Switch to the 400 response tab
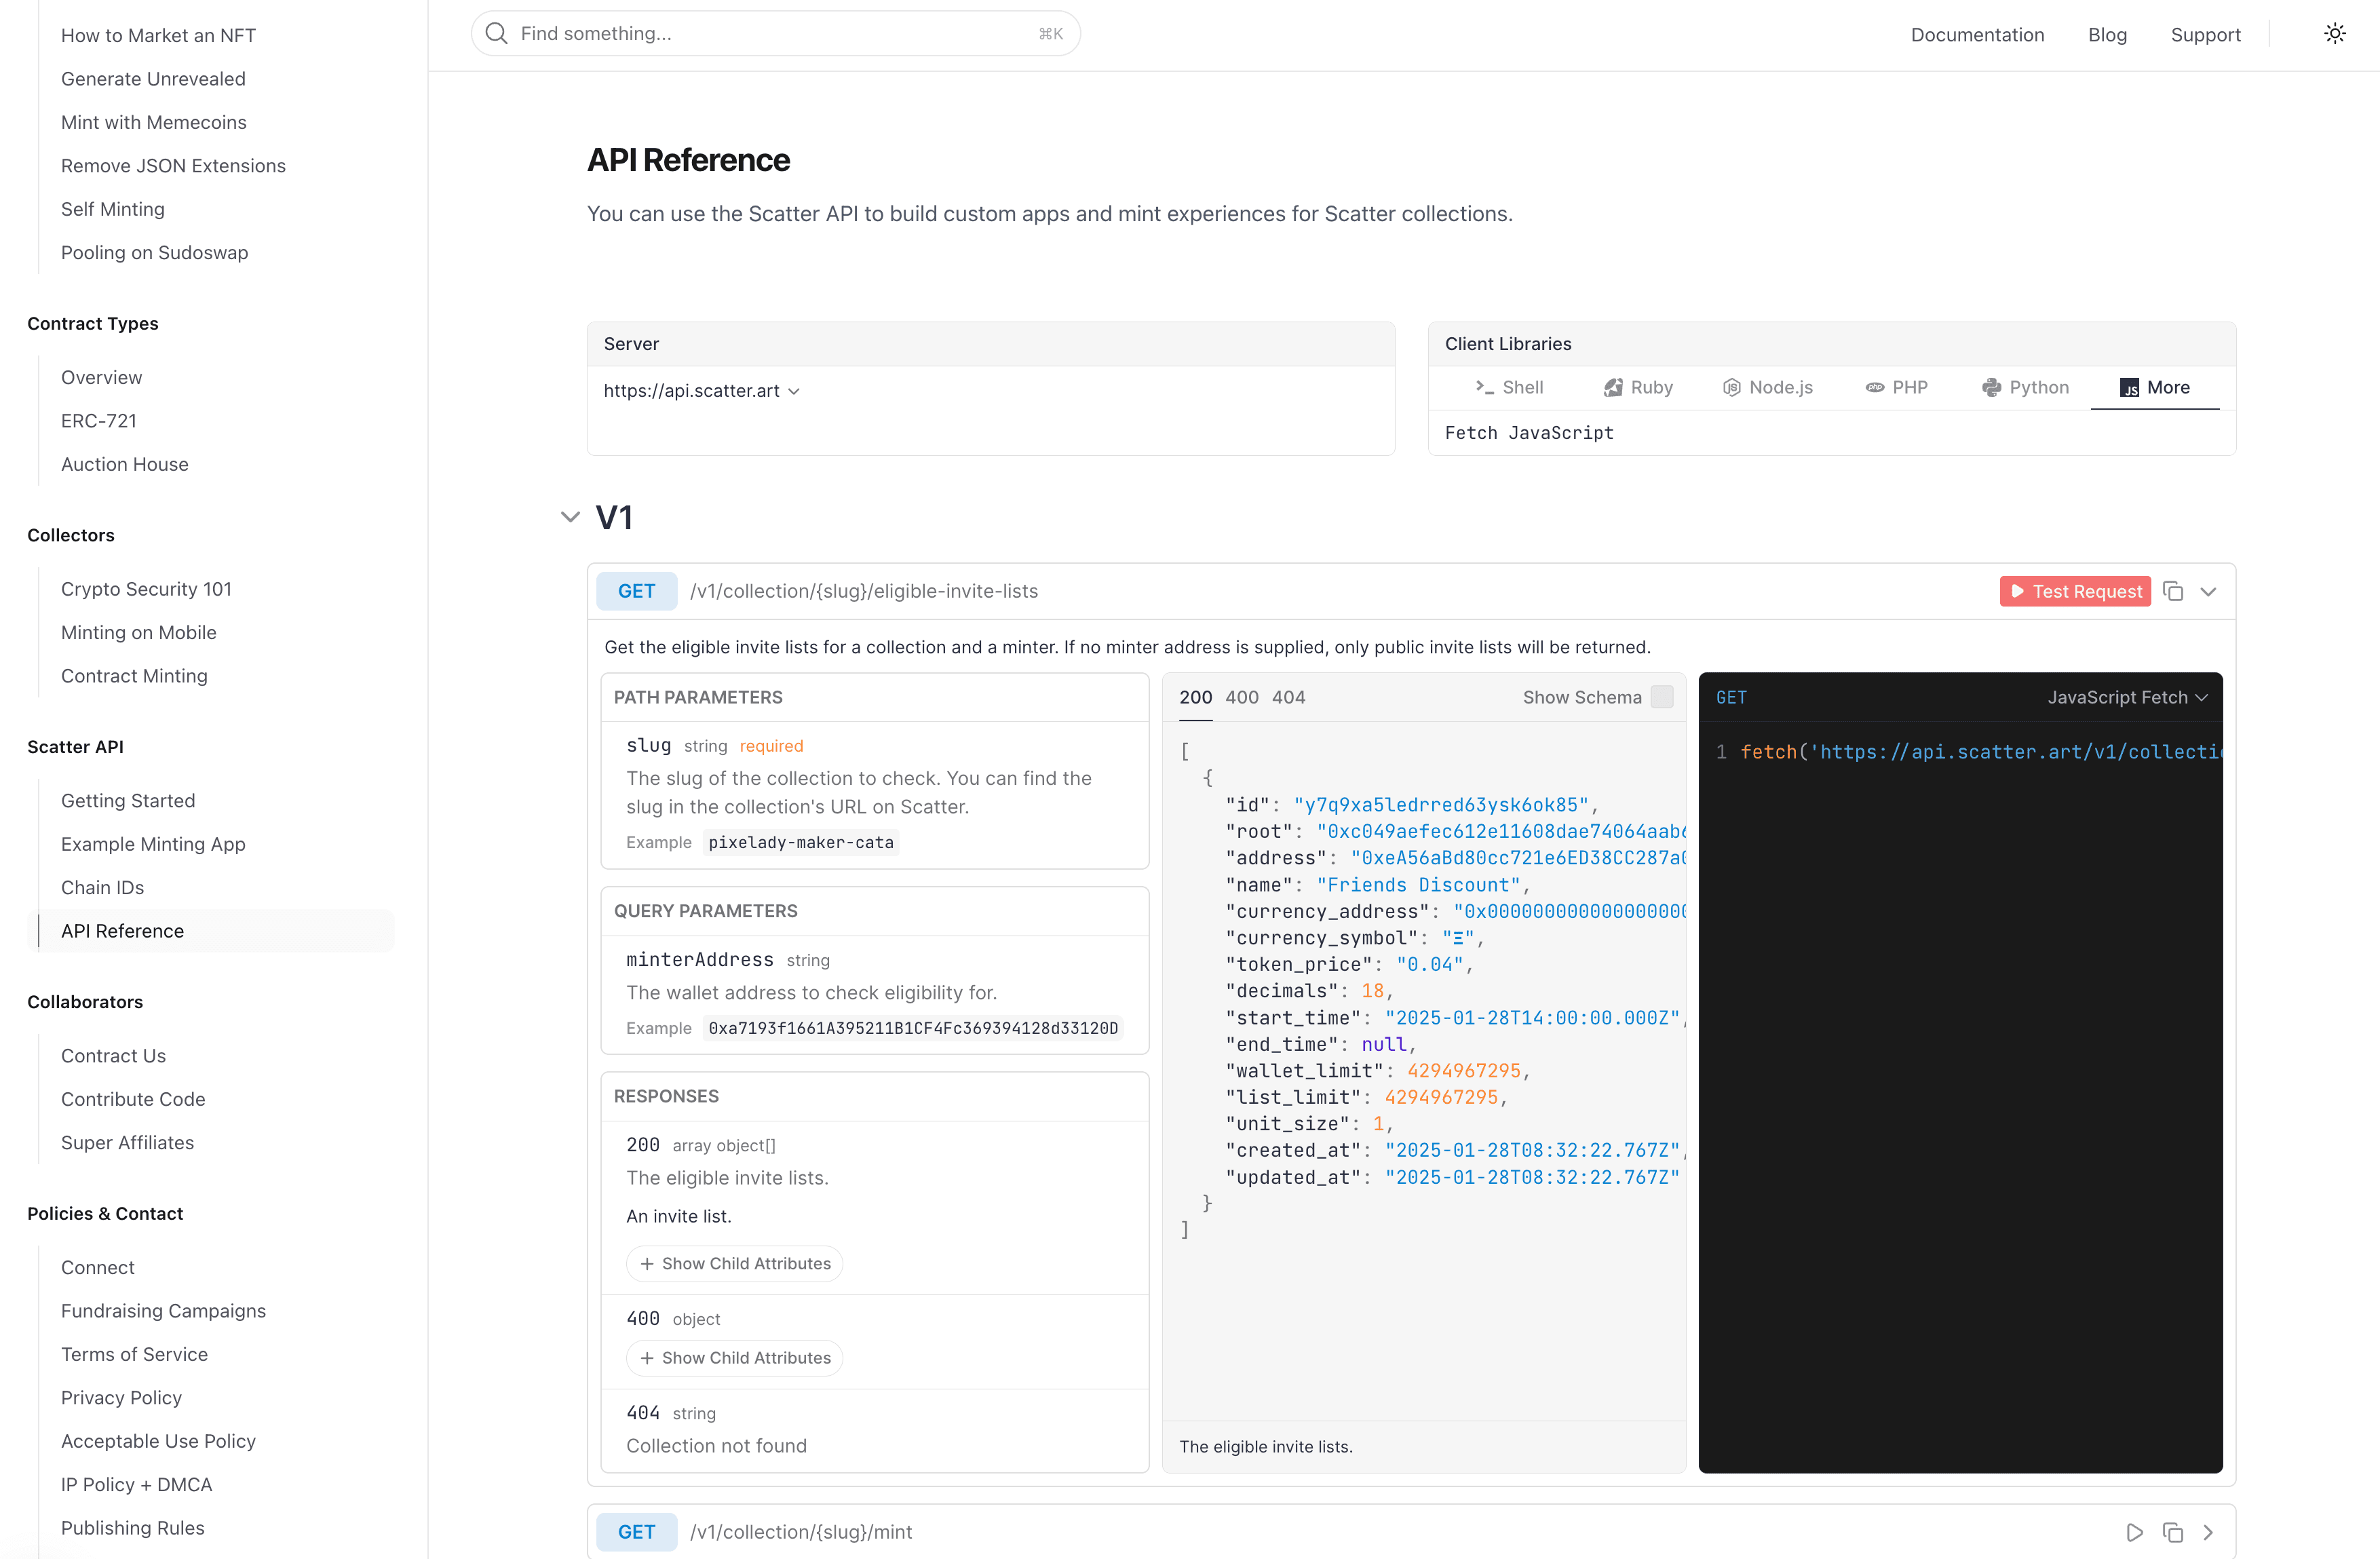 tap(1241, 697)
